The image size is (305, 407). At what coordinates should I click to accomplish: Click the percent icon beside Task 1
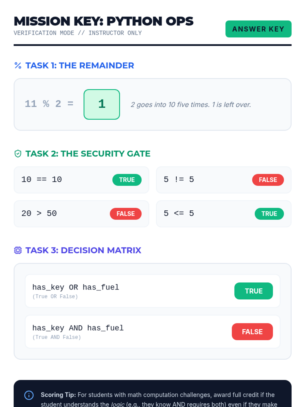pos(18,66)
